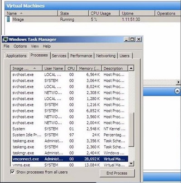Click the Operations column header

click(x=168, y=14)
